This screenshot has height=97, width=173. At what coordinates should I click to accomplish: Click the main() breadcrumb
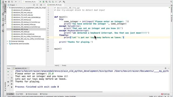(57, 65)
